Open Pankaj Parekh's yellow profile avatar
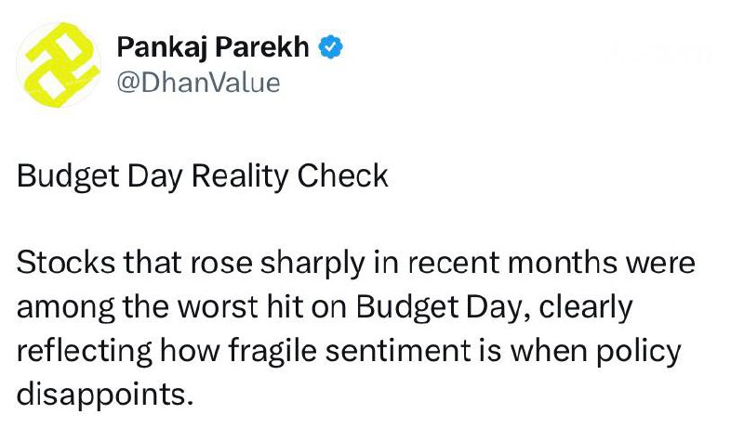The height and width of the screenshot is (440, 744). point(59,65)
